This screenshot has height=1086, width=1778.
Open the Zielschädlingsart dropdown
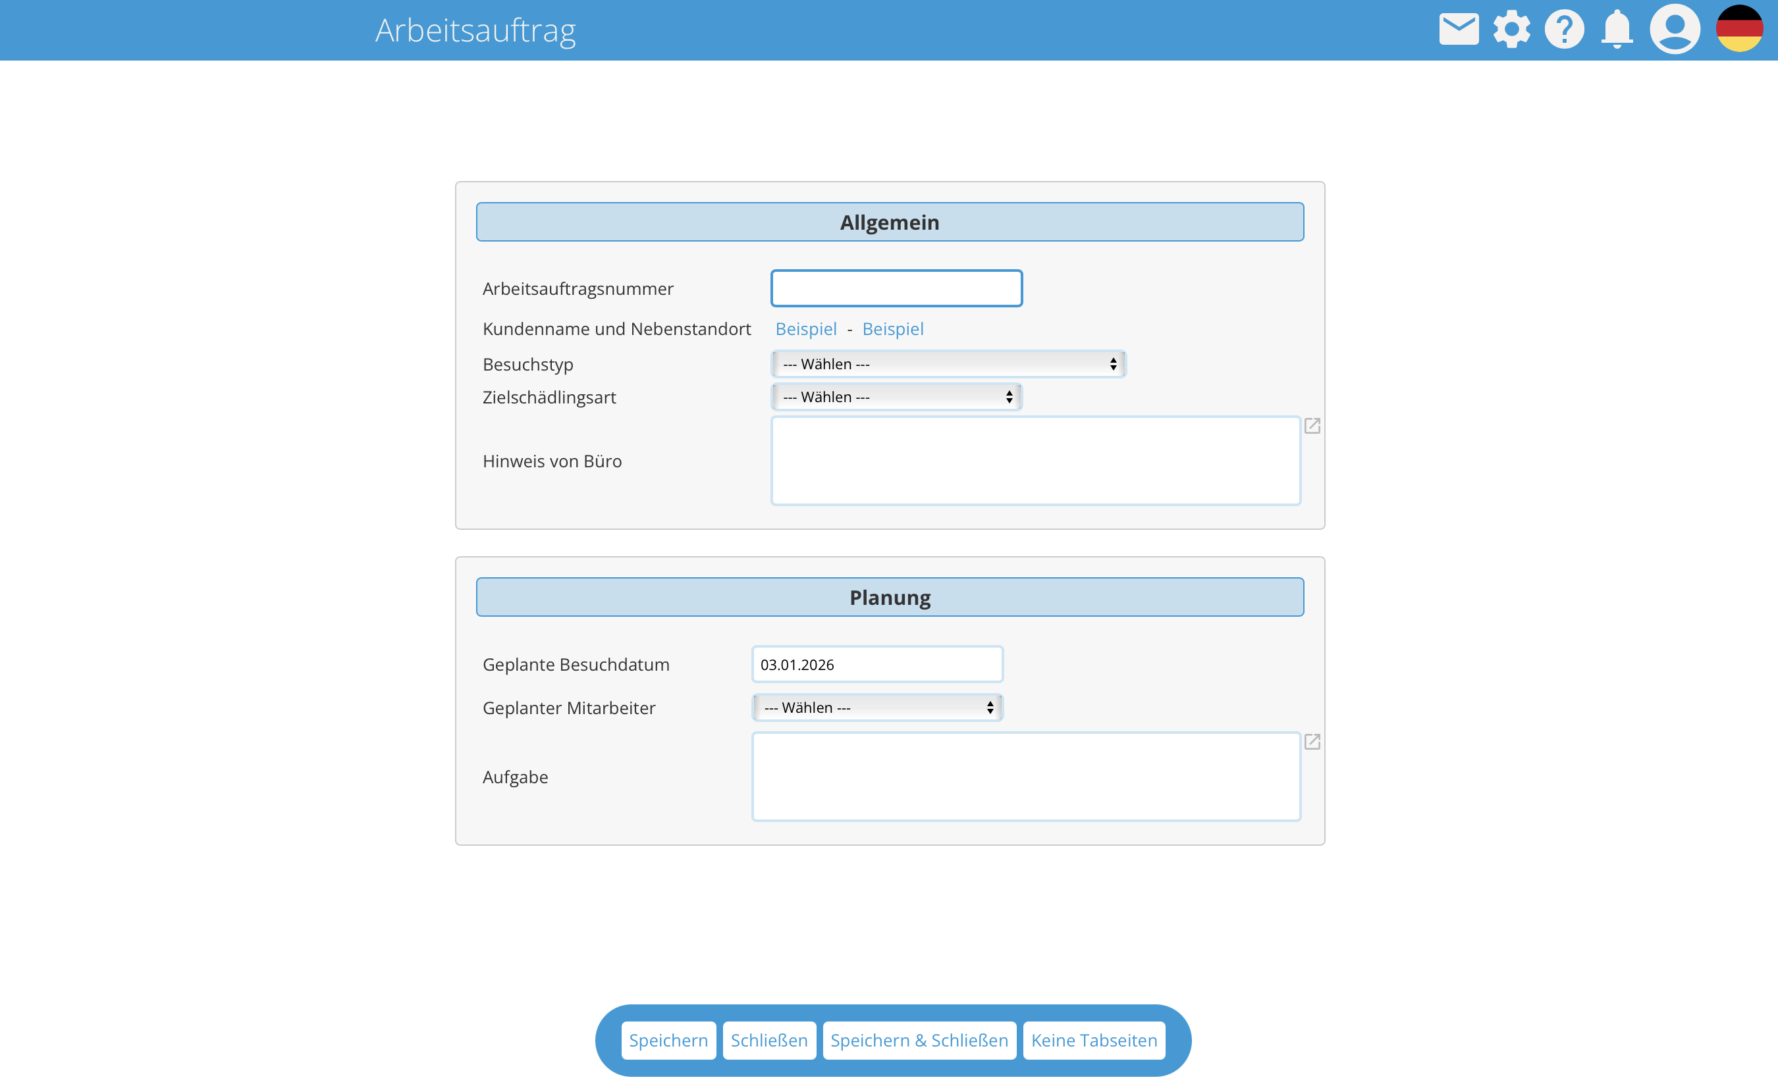[896, 398]
